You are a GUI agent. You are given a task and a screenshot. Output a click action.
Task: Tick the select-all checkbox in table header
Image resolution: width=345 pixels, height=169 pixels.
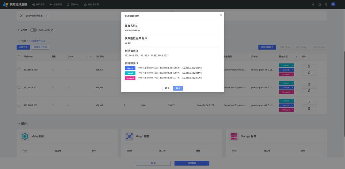(x=19, y=57)
